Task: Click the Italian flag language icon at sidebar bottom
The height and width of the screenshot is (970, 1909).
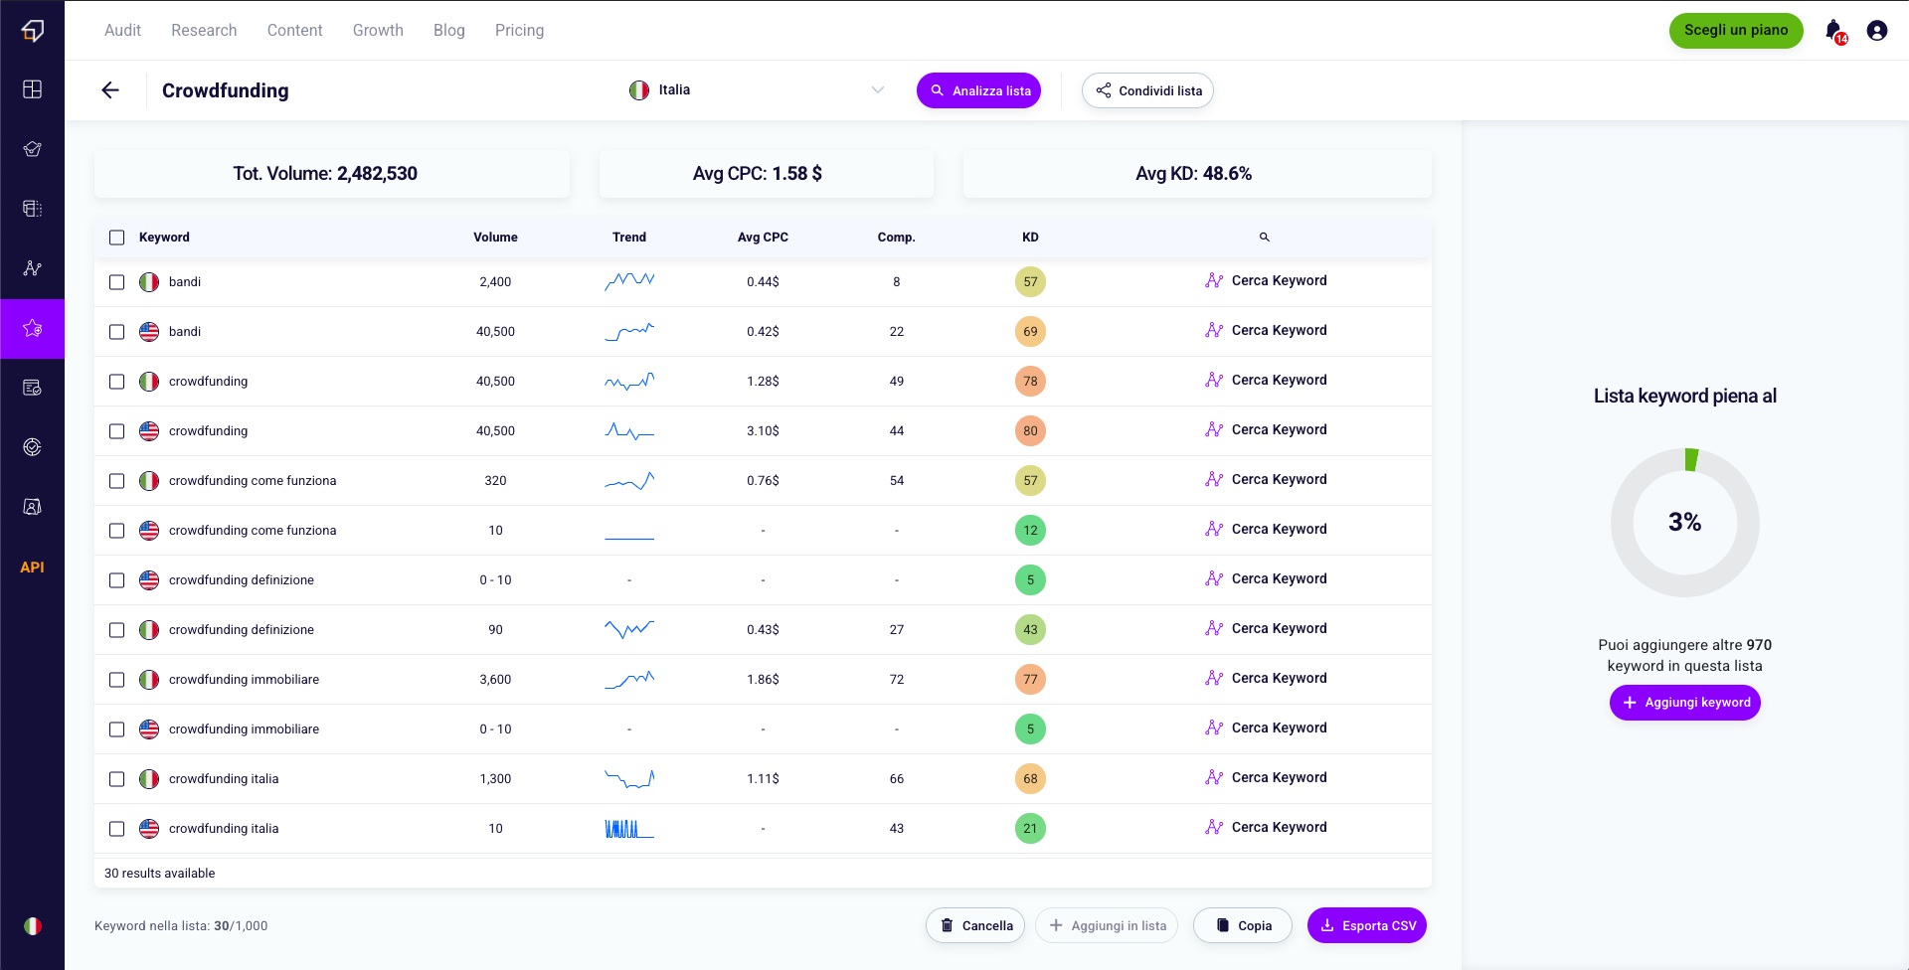Action: pyautogui.click(x=33, y=926)
